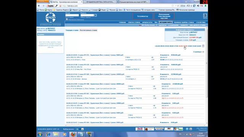
Task: Open Начальная страница bookmark
Action: [186, 10]
